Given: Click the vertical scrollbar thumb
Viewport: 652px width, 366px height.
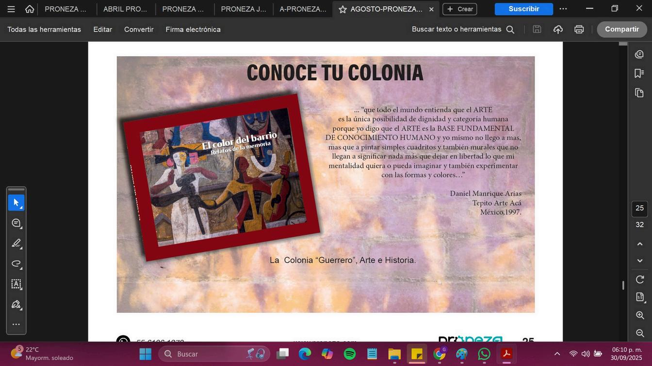Looking at the screenshot, I should click(623, 286).
